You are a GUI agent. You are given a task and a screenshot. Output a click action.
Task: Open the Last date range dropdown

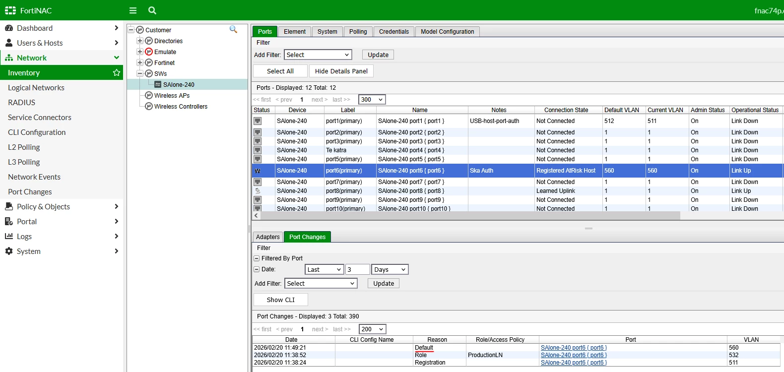coord(324,270)
